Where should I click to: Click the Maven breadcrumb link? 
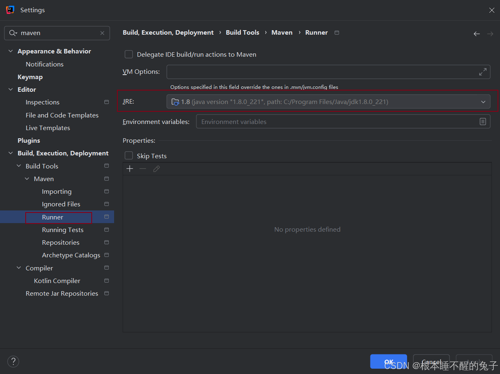(282, 32)
